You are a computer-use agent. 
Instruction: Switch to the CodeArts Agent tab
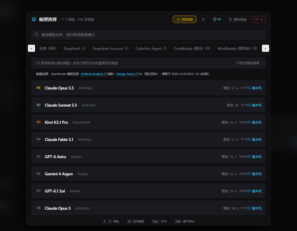coord(151,48)
